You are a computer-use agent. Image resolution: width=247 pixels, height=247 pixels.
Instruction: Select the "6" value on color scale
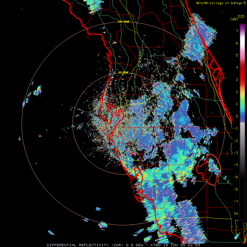pyautogui.click(x=237, y=43)
